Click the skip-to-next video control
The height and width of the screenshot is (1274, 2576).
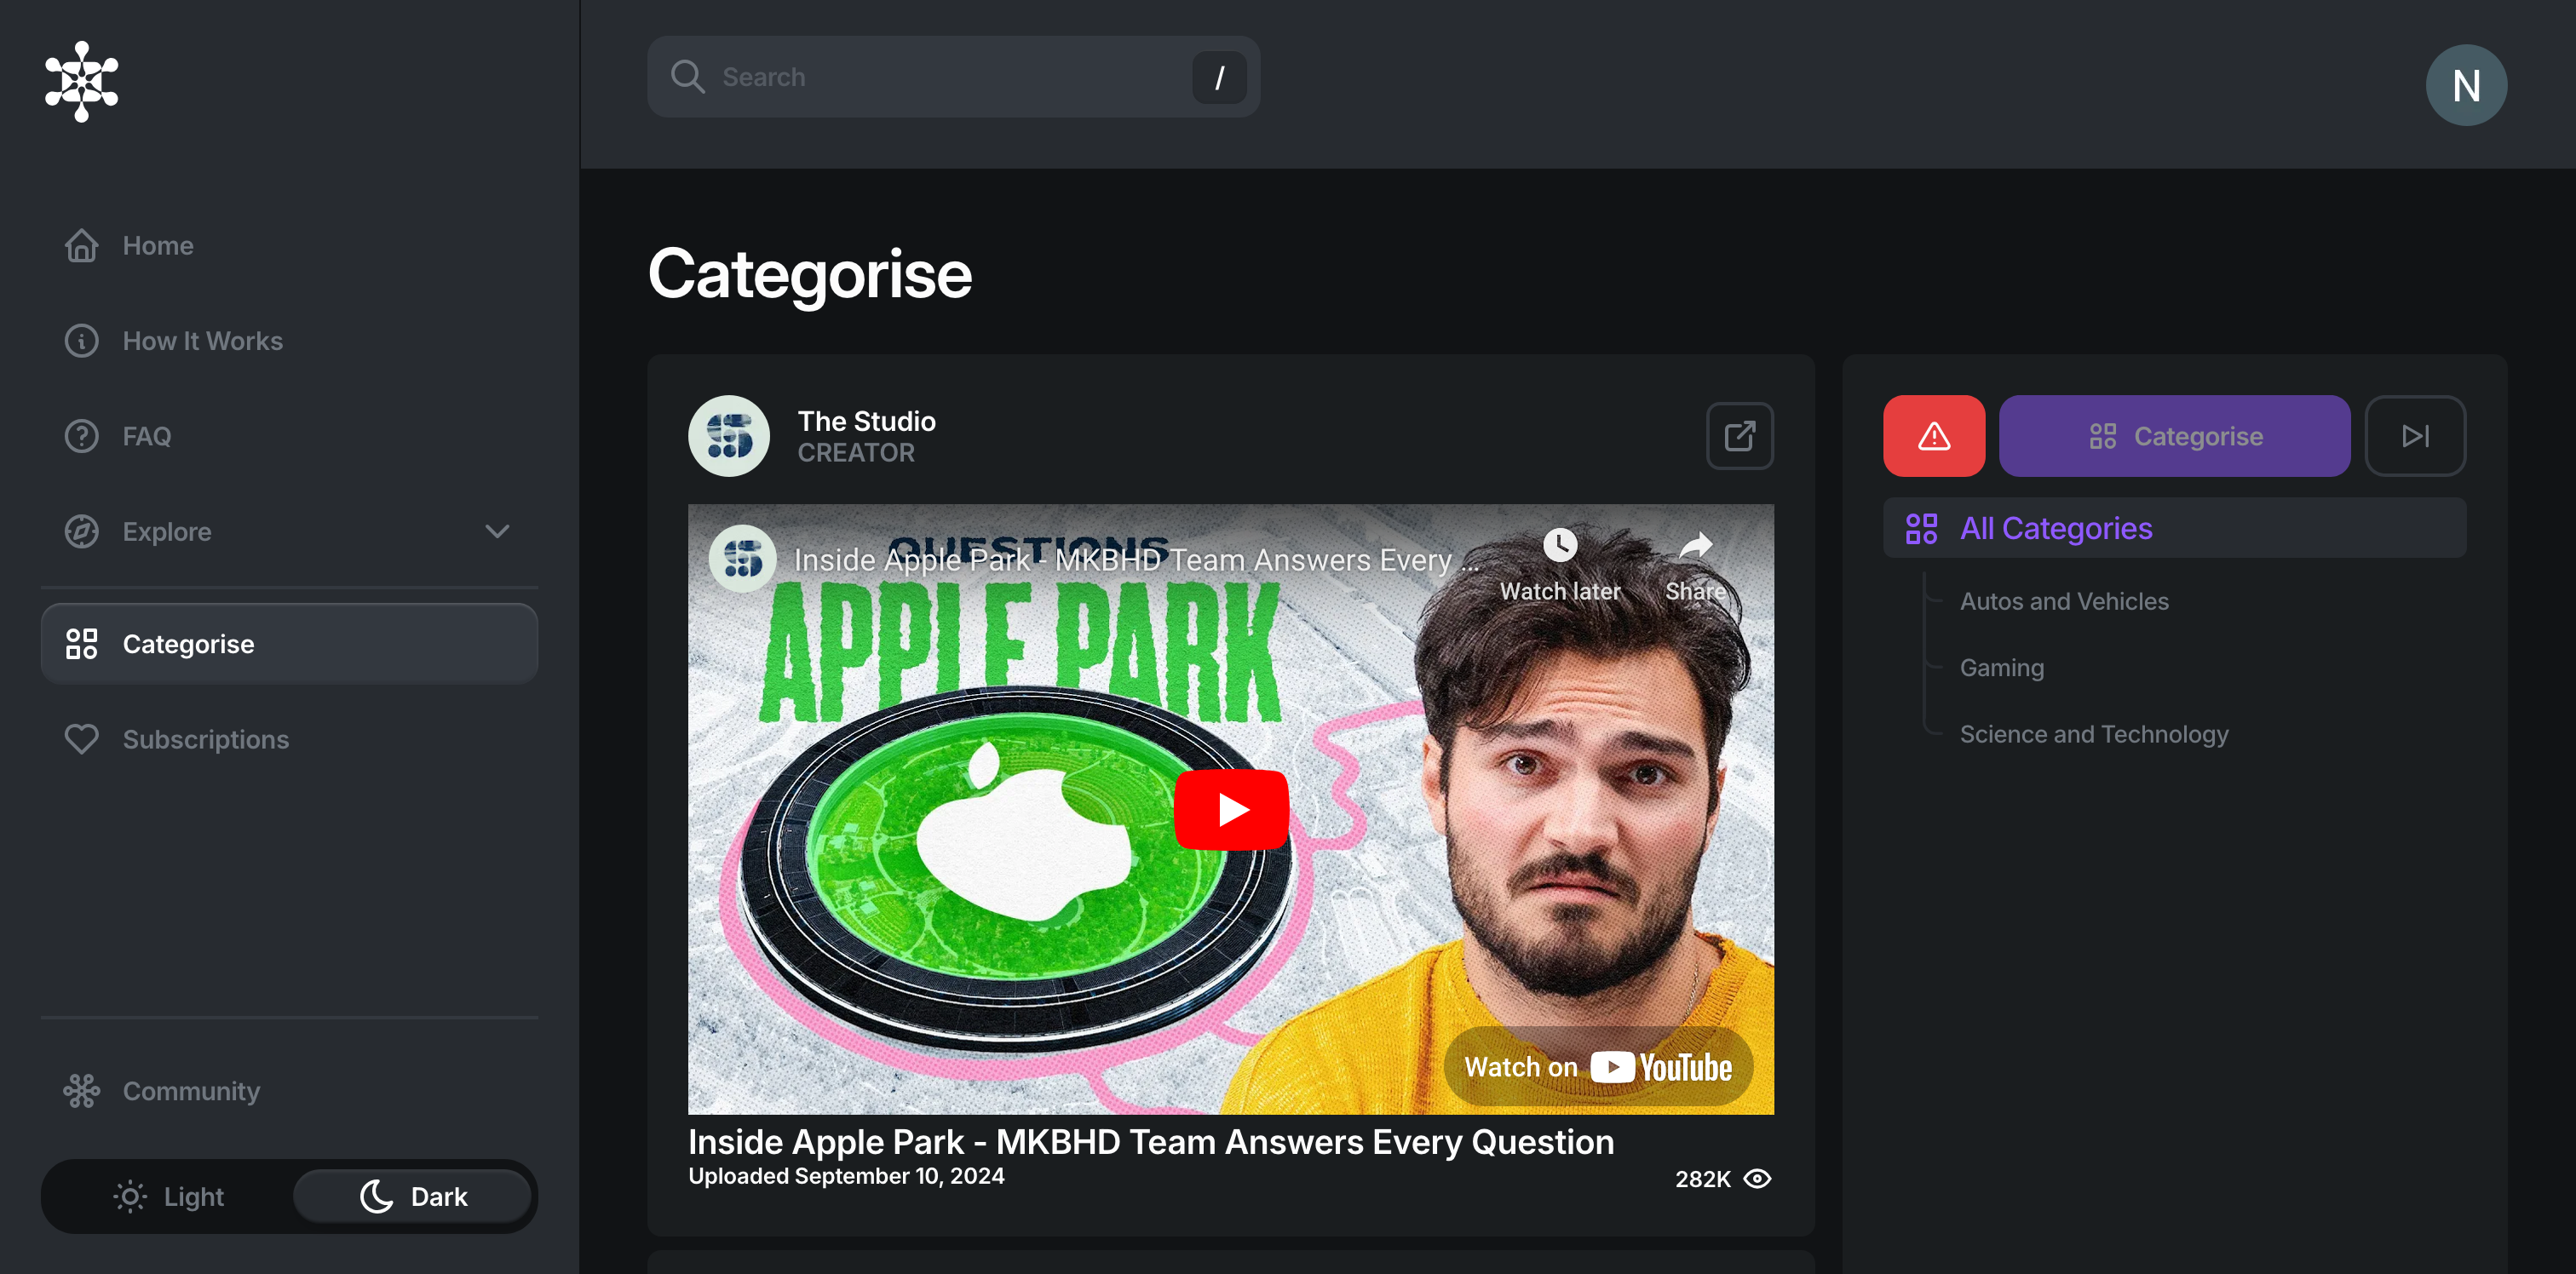(x=2416, y=436)
